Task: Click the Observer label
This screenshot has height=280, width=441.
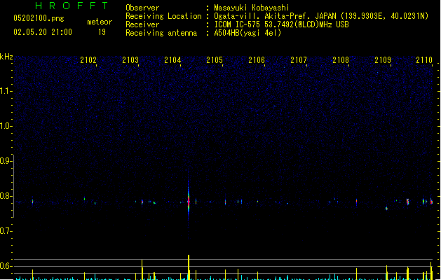Action: (142, 8)
